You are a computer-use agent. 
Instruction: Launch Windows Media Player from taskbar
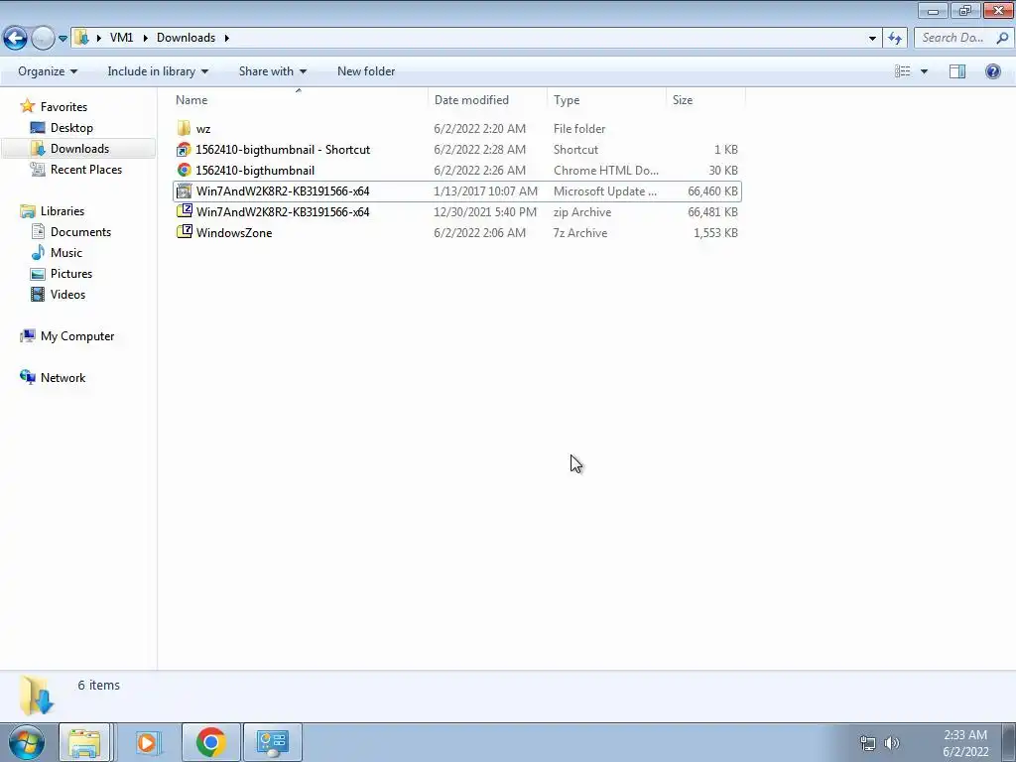point(148,742)
